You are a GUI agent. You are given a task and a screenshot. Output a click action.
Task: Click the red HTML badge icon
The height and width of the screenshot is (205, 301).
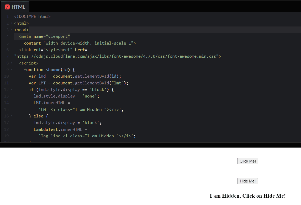point(7,7)
